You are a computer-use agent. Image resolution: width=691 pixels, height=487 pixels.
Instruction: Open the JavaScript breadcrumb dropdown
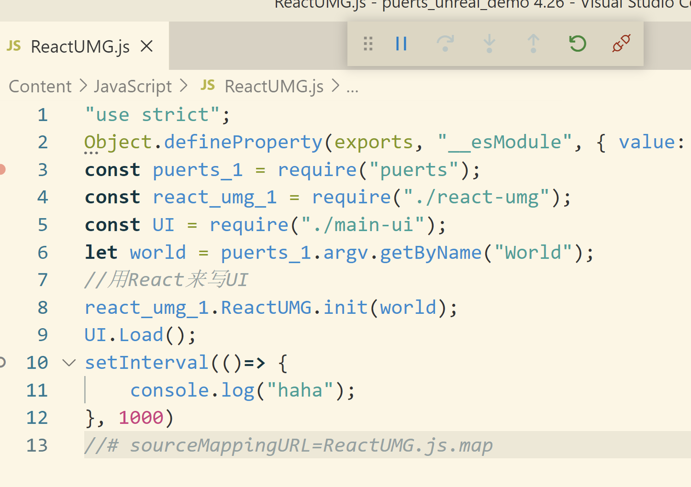coord(133,86)
